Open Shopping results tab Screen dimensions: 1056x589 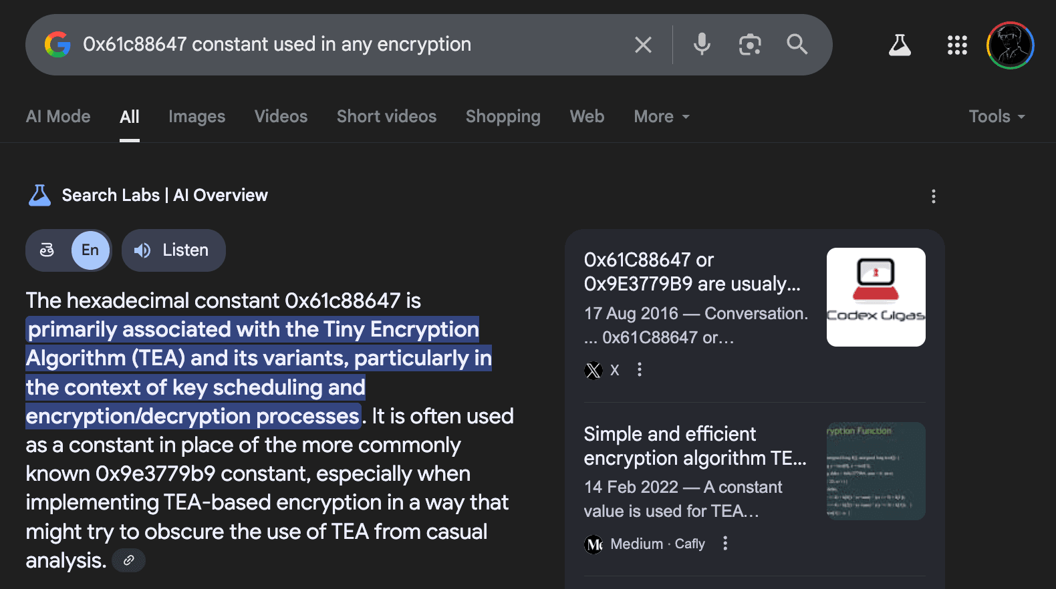point(503,116)
